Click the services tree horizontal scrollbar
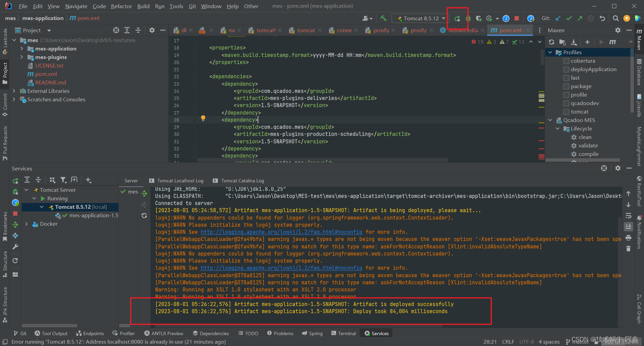 tap(49, 326)
